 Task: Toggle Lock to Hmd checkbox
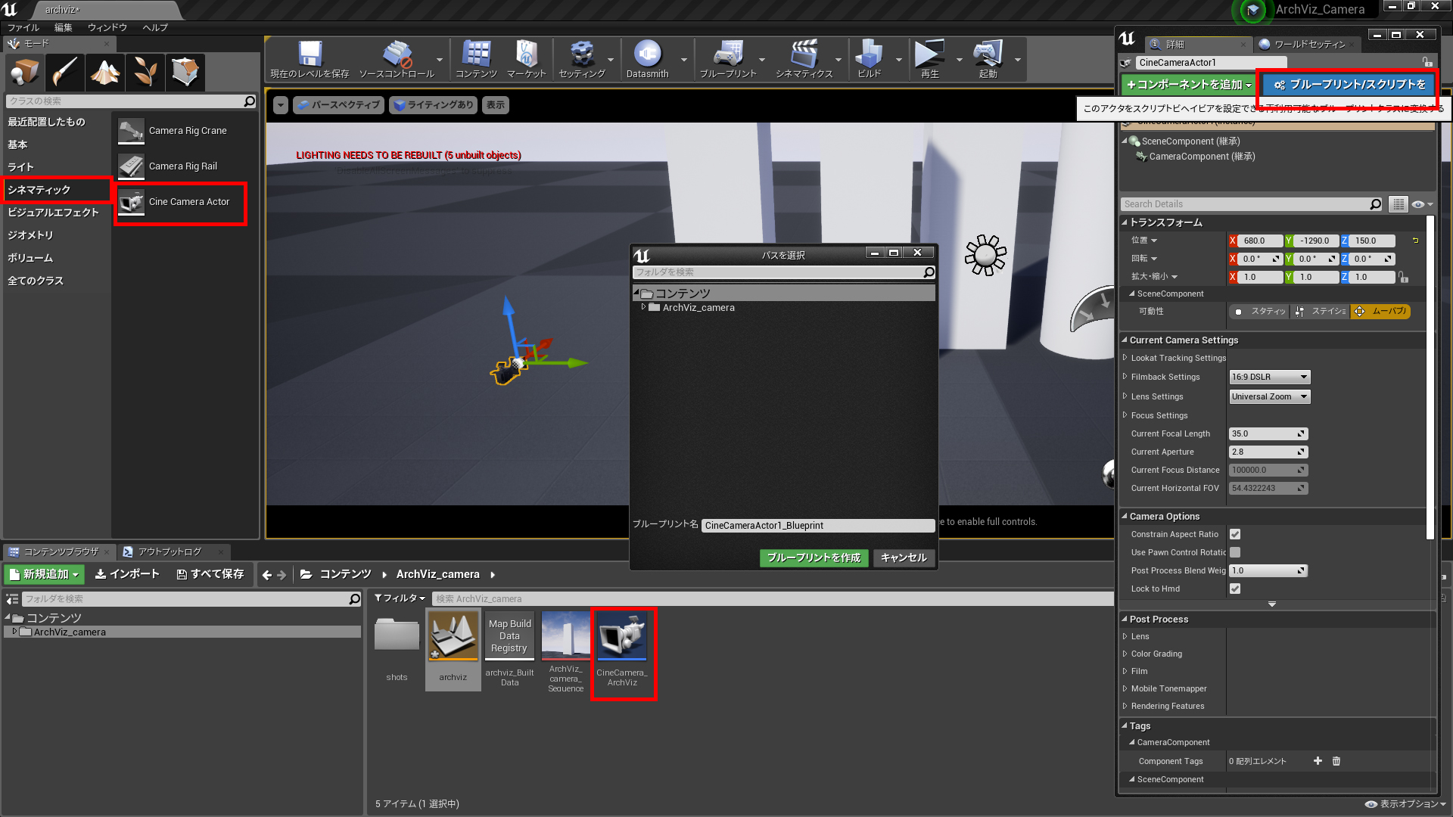pyautogui.click(x=1235, y=589)
